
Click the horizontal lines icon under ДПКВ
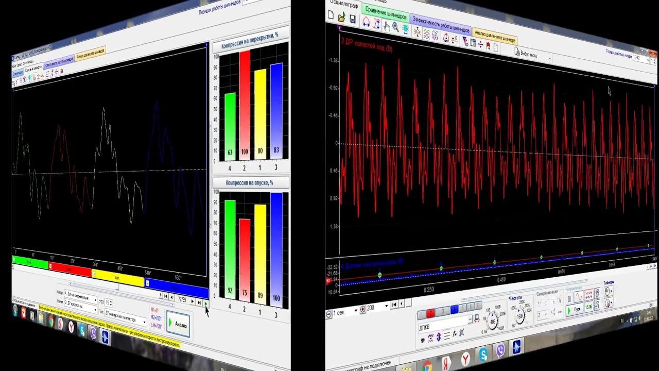(x=446, y=335)
